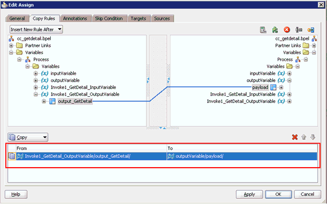Switch to the General tab

tap(17, 18)
